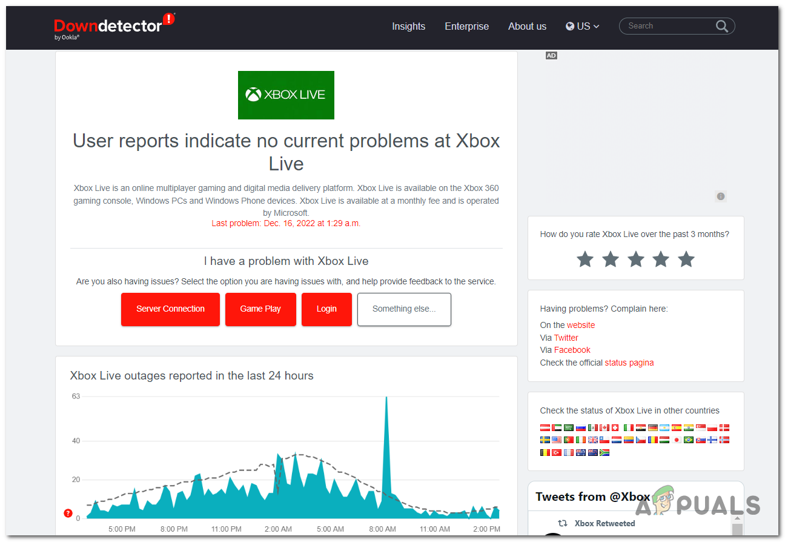Click the 'Last problem: Dec. 16, 2022' text
The height and width of the screenshot is (542, 785).
pyautogui.click(x=286, y=223)
